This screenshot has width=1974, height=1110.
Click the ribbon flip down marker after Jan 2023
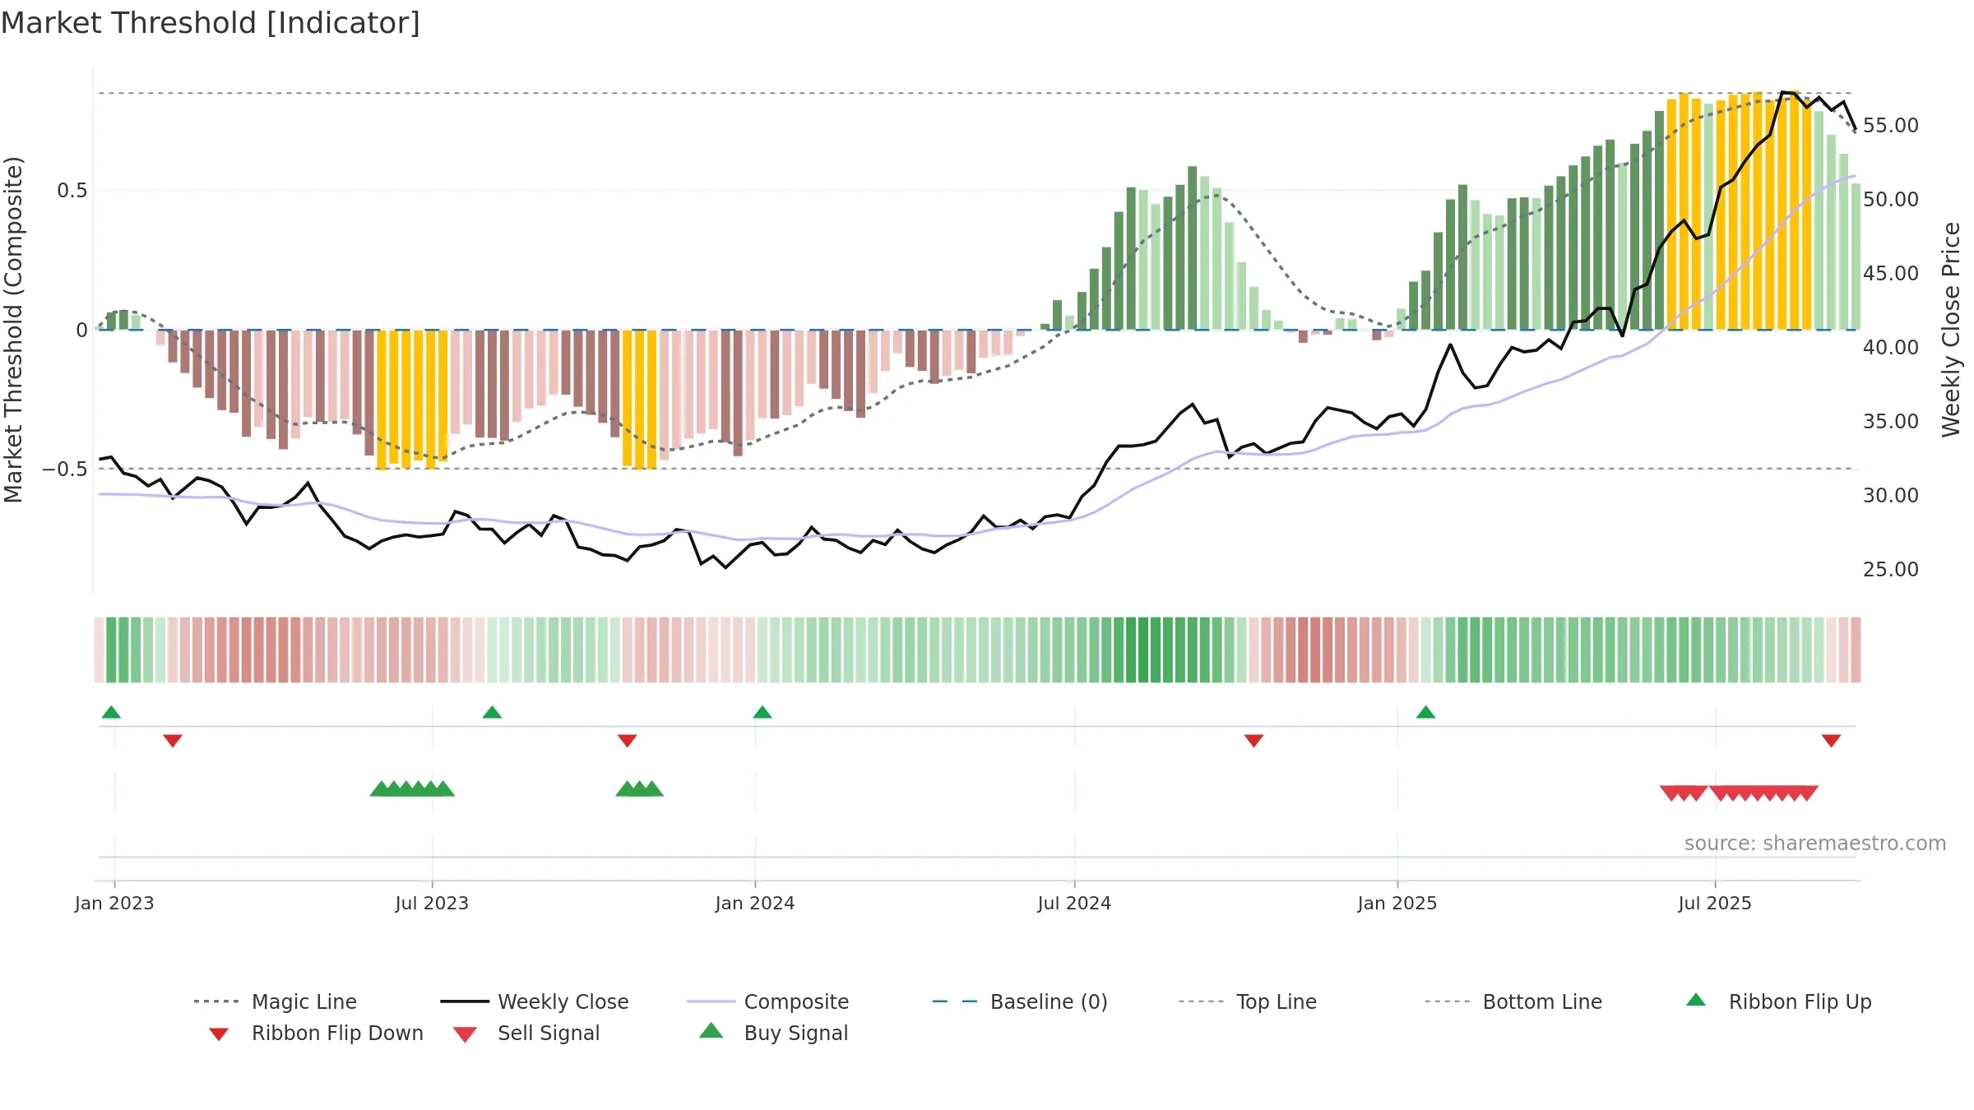click(173, 741)
